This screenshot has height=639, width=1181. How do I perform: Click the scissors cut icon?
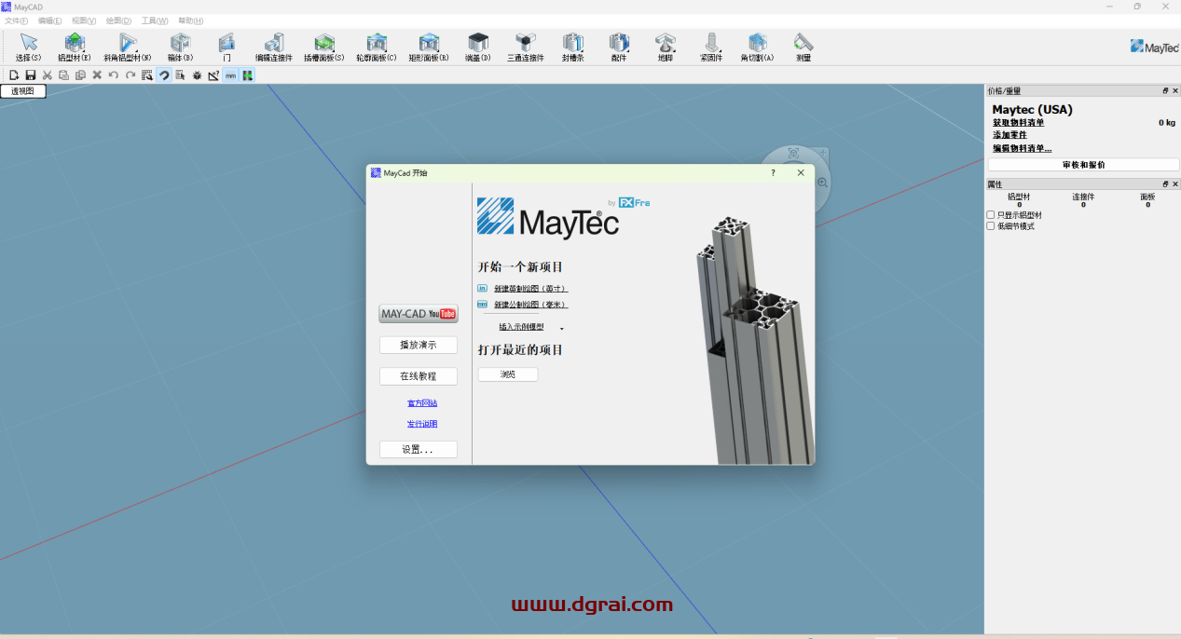47,75
